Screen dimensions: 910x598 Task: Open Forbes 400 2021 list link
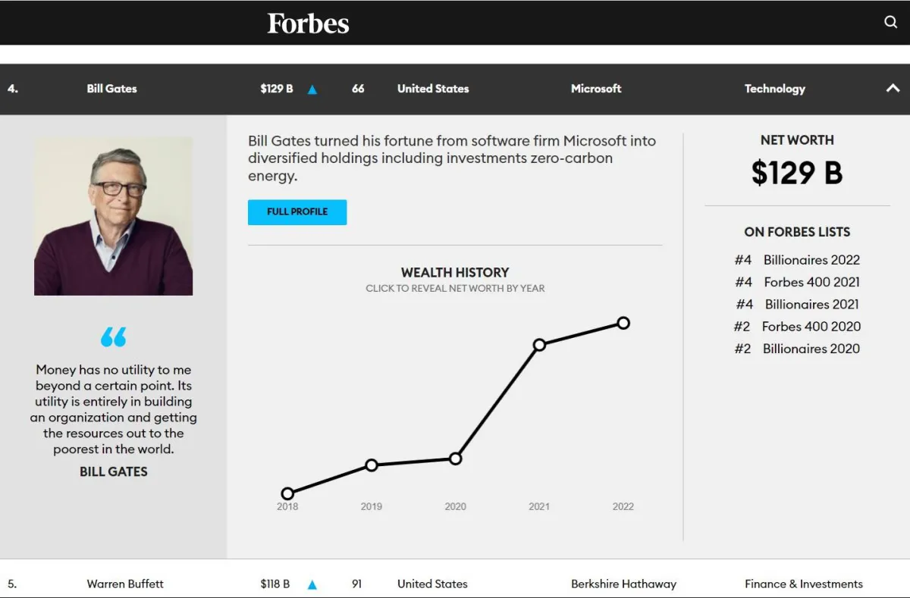tap(811, 282)
